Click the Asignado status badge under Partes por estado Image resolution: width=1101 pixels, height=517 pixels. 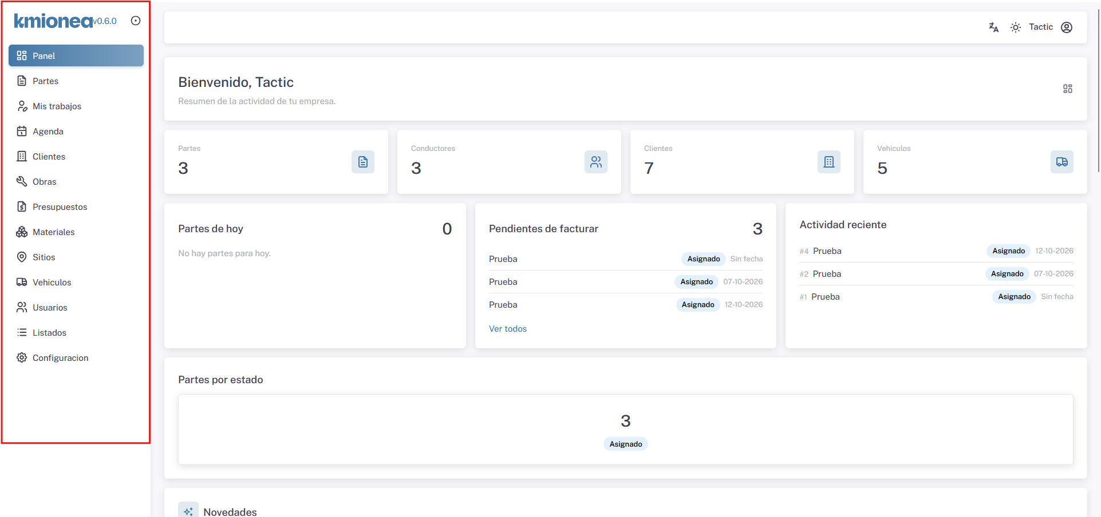(x=626, y=444)
